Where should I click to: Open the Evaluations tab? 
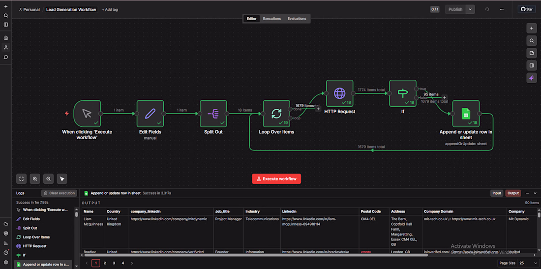click(297, 19)
